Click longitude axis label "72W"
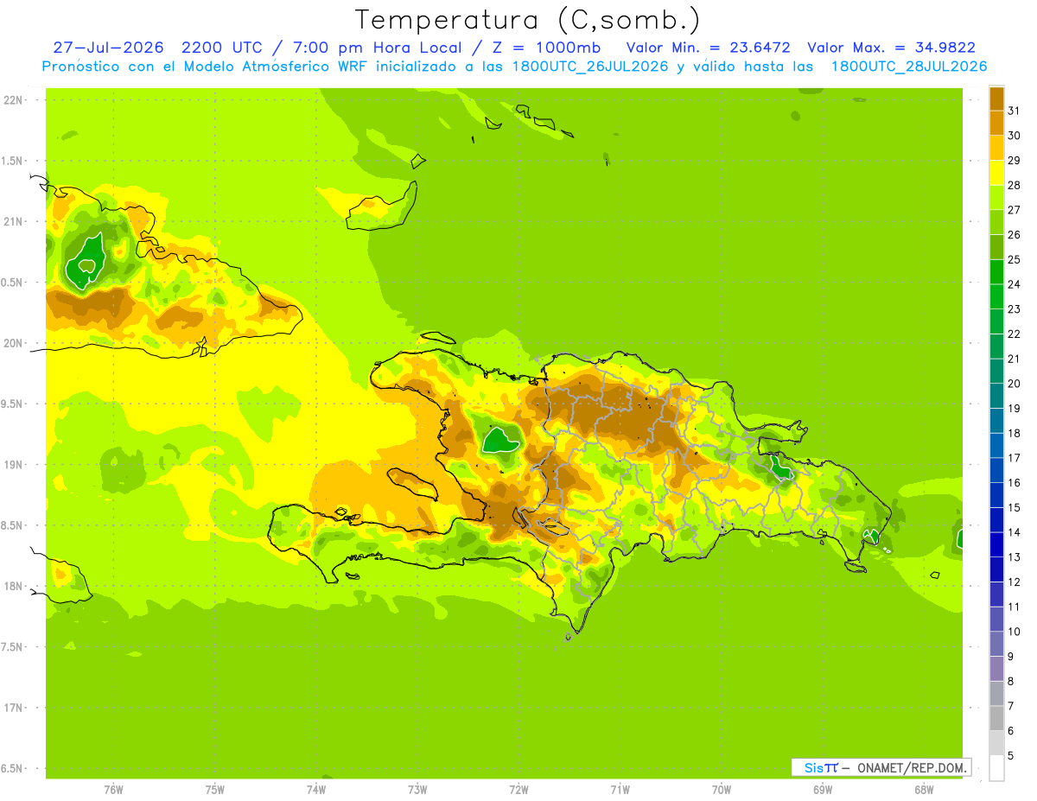Viewport: 1037px width, 801px height. pyautogui.click(x=518, y=790)
